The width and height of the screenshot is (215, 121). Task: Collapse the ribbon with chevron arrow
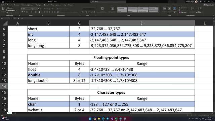point(214,15)
